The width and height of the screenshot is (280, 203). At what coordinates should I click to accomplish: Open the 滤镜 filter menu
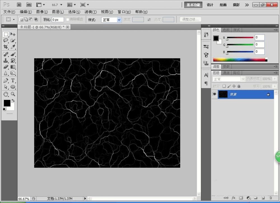tap(90, 12)
